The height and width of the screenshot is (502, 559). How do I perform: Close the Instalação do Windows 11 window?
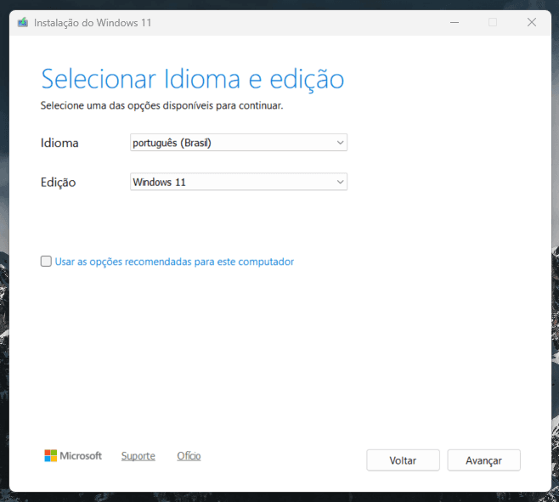pyautogui.click(x=532, y=22)
